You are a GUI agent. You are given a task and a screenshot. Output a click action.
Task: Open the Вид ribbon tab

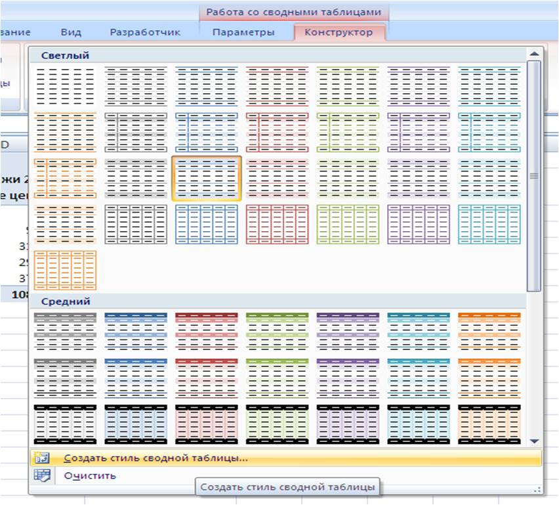point(71,32)
